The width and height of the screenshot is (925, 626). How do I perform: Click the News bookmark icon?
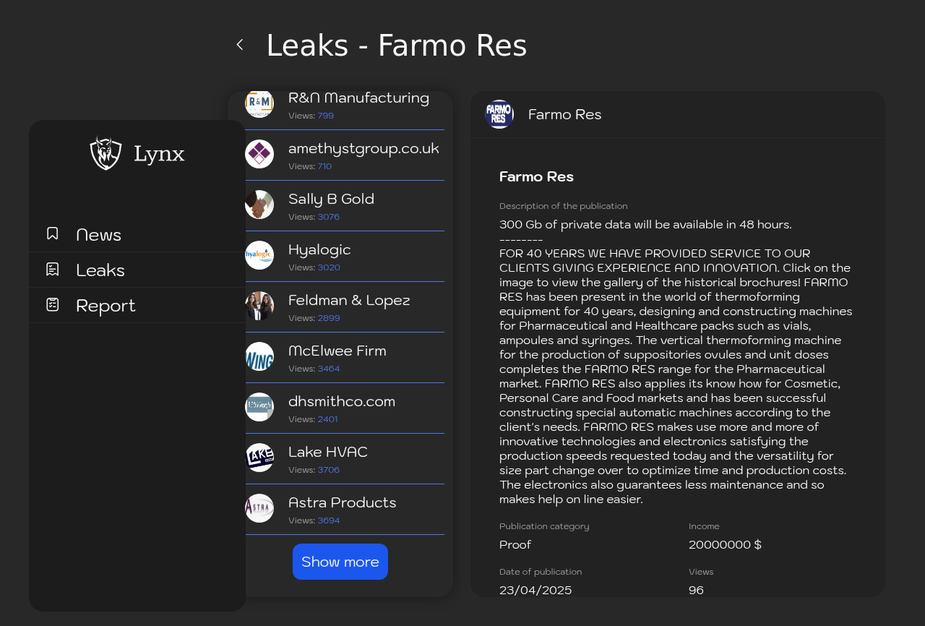pos(53,233)
